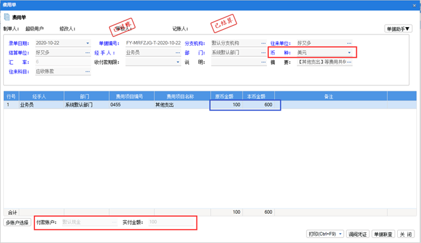Image resolution: width=421 pixels, height=243 pixels.
Task: Open ellipsis lookup for 往来科目 field
Action: click(x=87, y=72)
